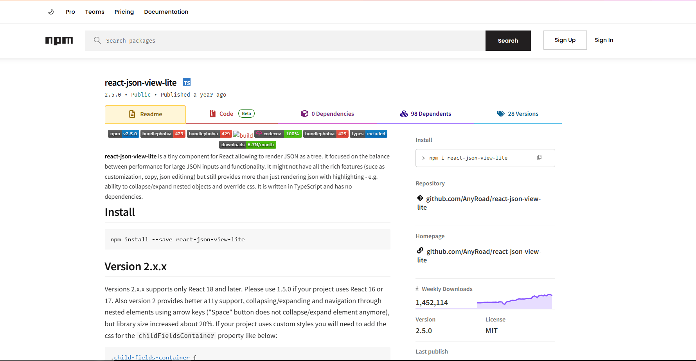The height and width of the screenshot is (361, 696).
Task: Click the Search button
Action: [508, 41]
